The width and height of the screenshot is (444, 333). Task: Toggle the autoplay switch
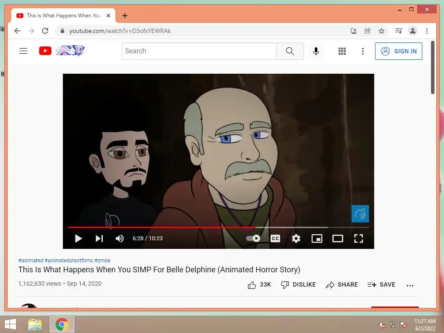(x=253, y=238)
